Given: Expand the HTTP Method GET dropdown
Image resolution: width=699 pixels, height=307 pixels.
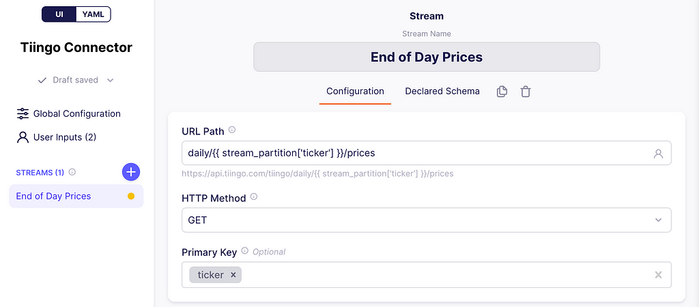Looking at the screenshot, I should tap(427, 220).
